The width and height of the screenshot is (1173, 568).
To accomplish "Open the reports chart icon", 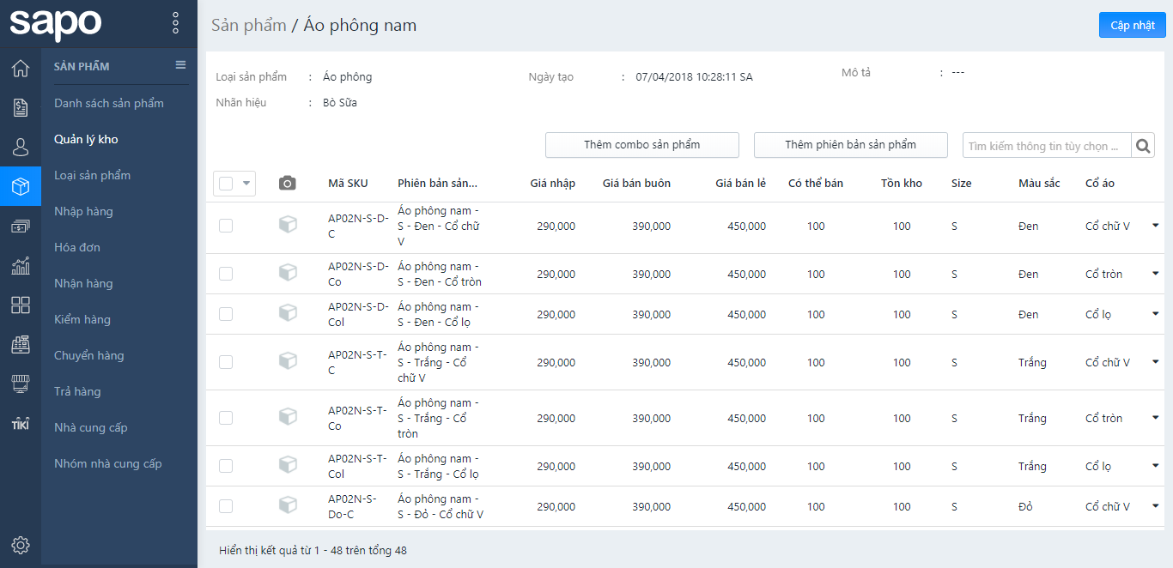I will point(21,266).
